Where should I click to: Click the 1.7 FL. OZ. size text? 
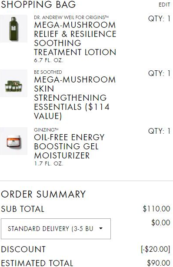(x=49, y=164)
